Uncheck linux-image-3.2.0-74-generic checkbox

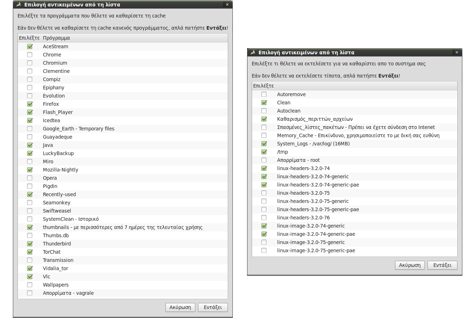(264, 226)
